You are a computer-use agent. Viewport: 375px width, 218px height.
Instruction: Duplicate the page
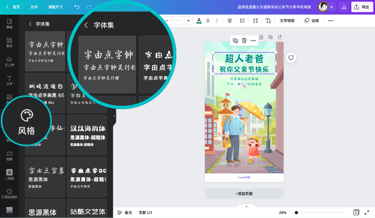coord(270,37)
